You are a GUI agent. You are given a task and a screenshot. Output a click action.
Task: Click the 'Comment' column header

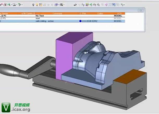pos(57,13)
